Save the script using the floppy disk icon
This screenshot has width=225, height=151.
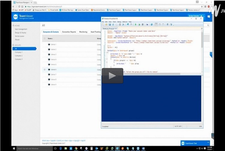[x=110, y=25]
